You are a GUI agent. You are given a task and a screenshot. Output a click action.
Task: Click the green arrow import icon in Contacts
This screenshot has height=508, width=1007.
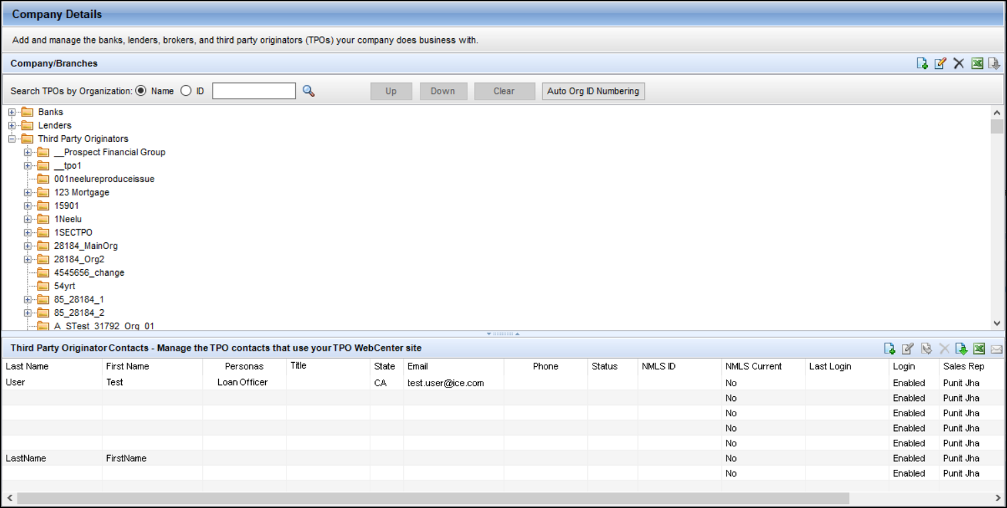click(961, 348)
